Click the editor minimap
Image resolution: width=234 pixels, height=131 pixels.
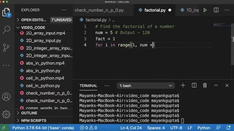coord(222,25)
